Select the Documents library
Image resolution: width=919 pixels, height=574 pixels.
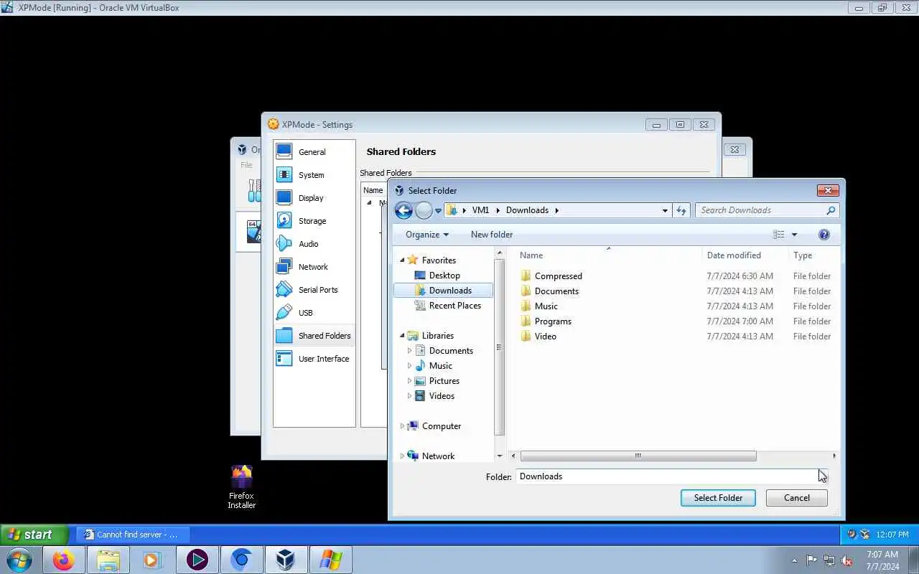tap(451, 351)
